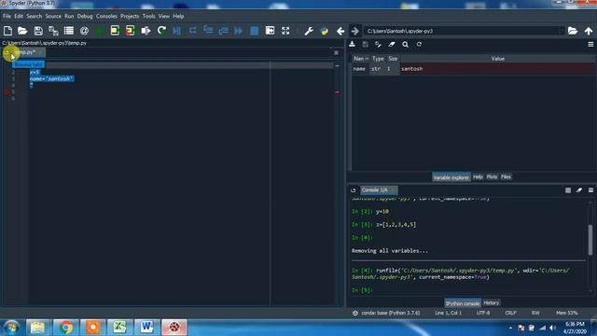Open the Tools menu

pos(149,16)
